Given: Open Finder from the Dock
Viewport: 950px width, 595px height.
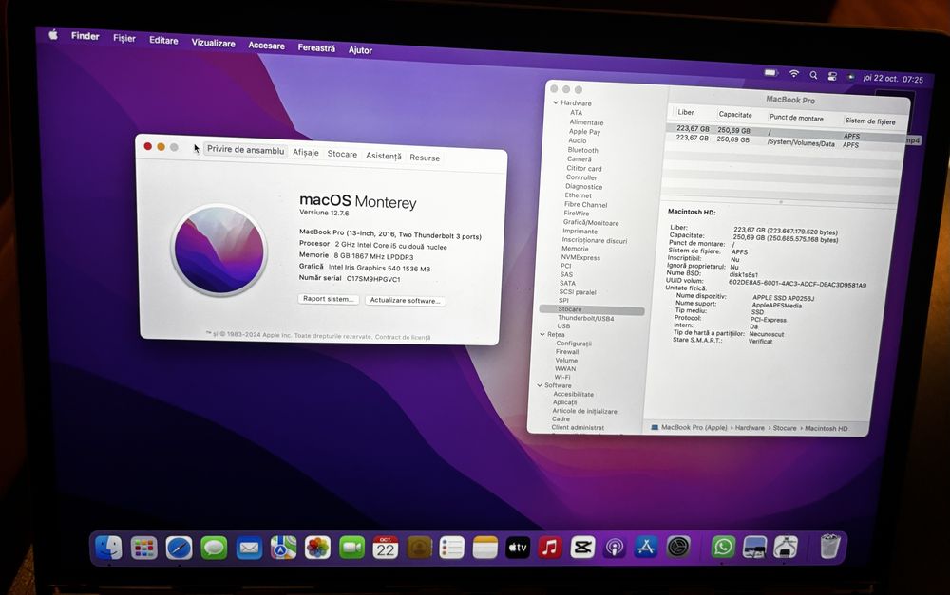Looking at the screenshot, I should pos(109,548).
